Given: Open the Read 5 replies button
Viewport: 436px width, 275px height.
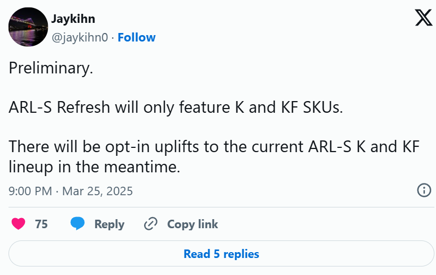Looking at the screenshot, I should tap(221, 254).
